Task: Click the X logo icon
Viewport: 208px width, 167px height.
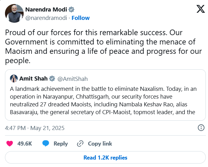Action: pos(201,9)
